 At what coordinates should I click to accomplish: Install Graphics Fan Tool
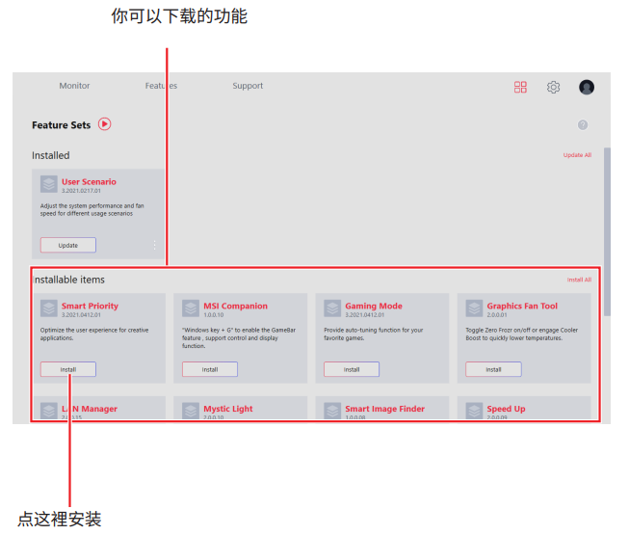[493, 369]
